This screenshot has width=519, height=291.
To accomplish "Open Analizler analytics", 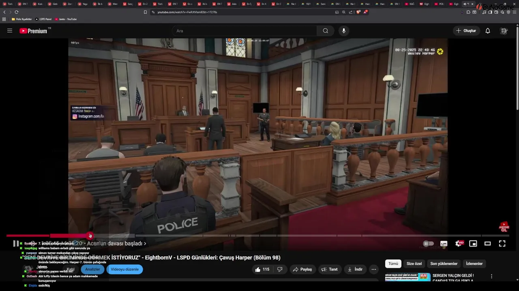I will (x=92, y=269).
